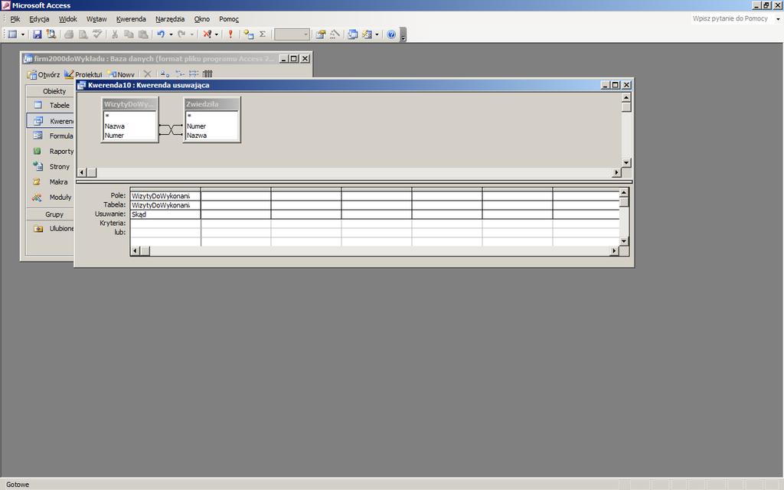Click Otwórz in the database window

[x=44, y=74]
